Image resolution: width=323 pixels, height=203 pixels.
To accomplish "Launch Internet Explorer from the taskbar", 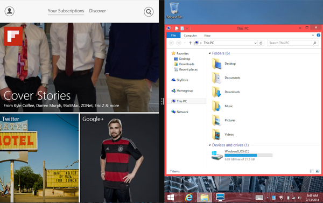I will click(x=188, y=198).
